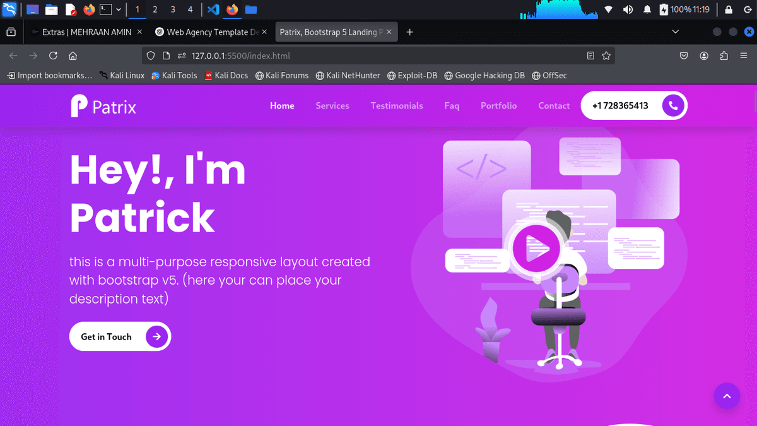
Task: Open Firefox Reader View icon
Action: tap(590, 56)
